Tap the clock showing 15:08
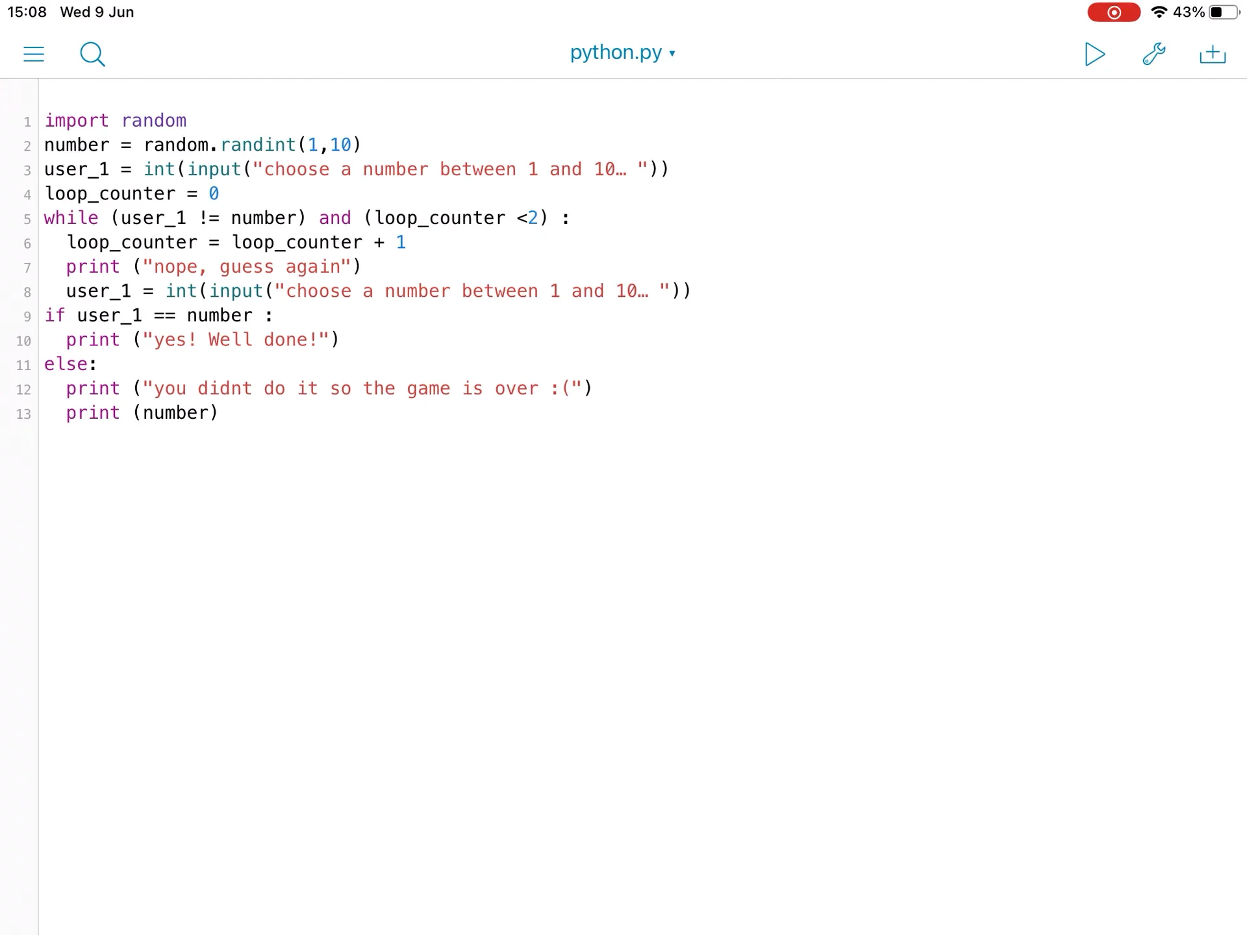 pyautogui.click(x=27, y=12)
